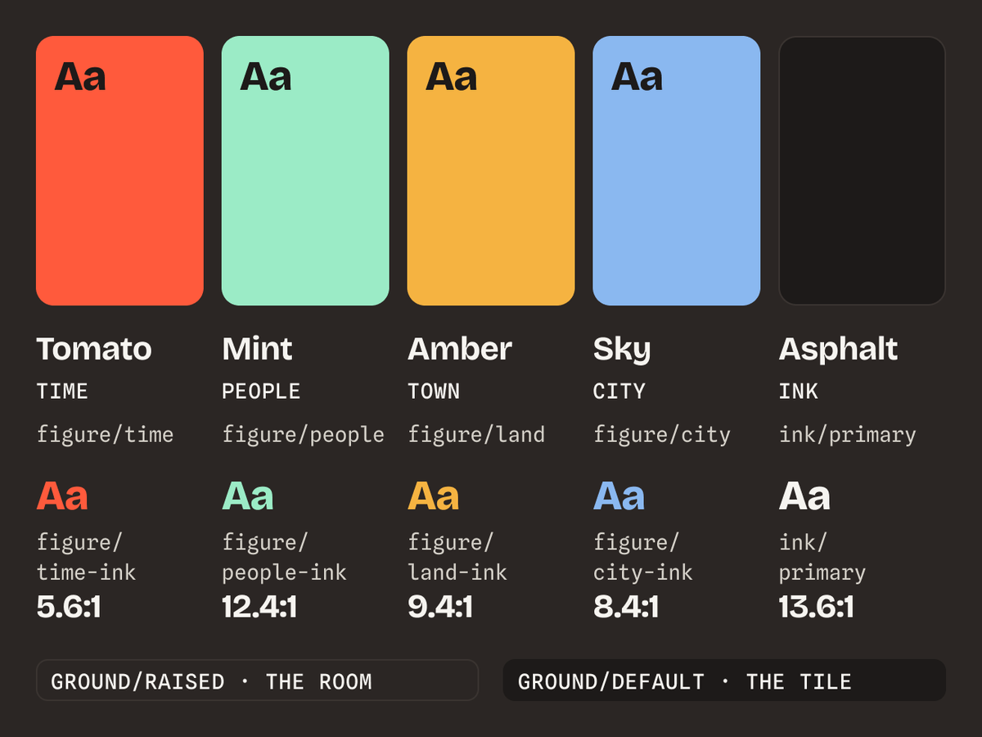Click the '9.4:1' contrast ratio
This screenshot has height=737, width=982.
click(440, 607)
